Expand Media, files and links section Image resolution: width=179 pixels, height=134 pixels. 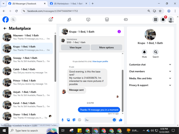(150, 78)
